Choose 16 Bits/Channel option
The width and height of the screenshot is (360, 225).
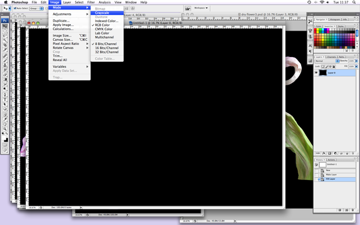tap(107, 48)
